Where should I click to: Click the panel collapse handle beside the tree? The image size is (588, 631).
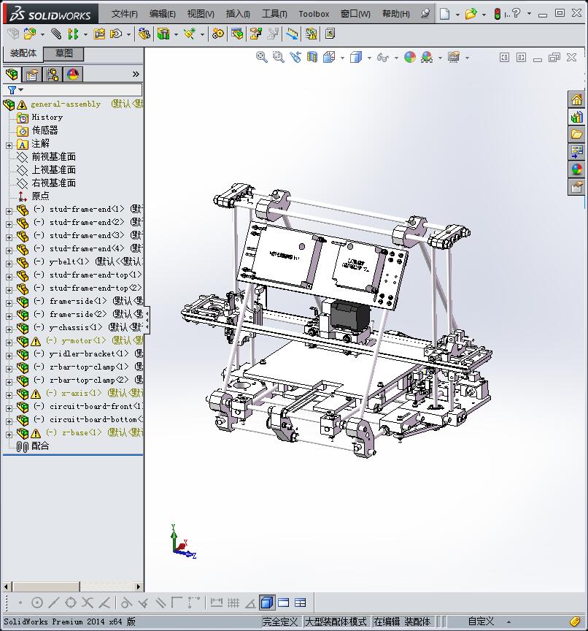click(x=147, y=320)
